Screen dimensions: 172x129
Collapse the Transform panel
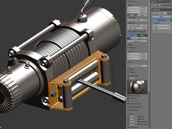tap(128, 1)
